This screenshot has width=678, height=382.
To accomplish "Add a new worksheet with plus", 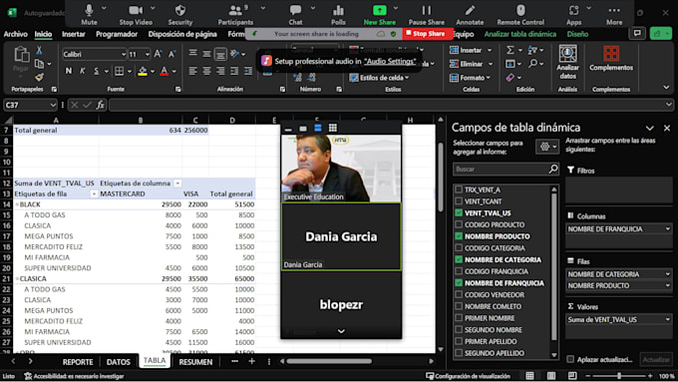I will point(251,361).
